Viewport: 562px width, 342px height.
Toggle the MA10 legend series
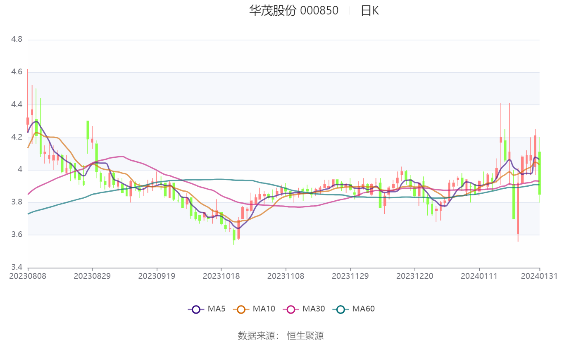pyautogui.click(x=254, y=309)
